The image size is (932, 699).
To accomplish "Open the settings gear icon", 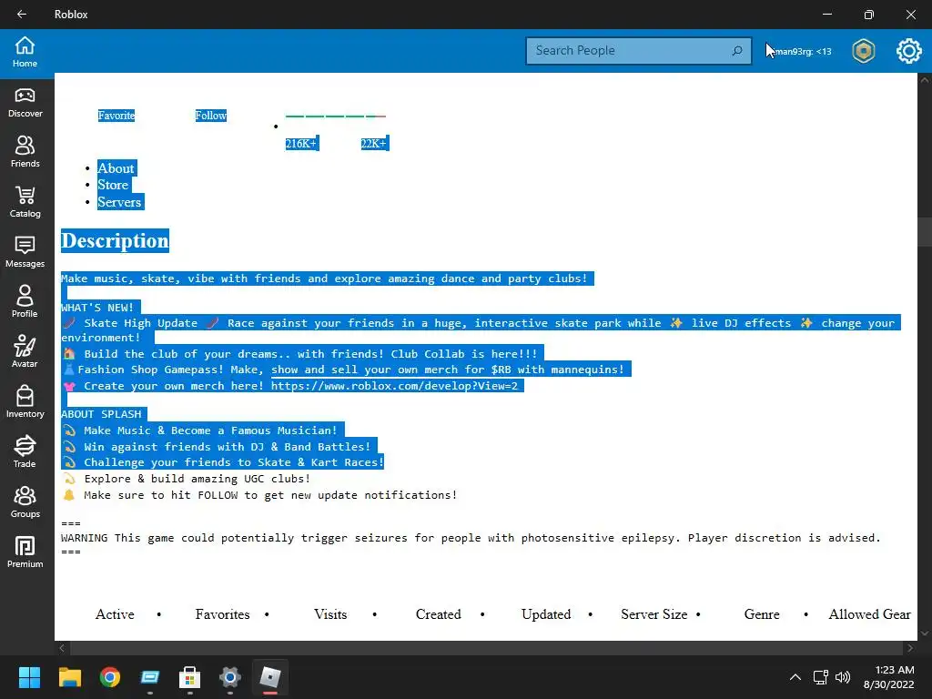I will [x=909, y=51].
